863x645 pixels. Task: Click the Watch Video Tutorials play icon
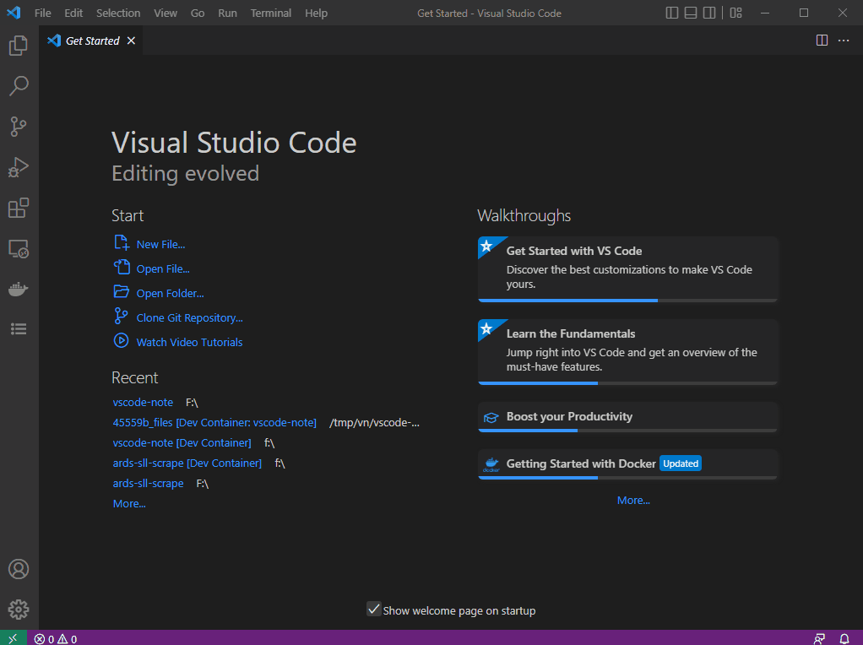coord(121,341)
